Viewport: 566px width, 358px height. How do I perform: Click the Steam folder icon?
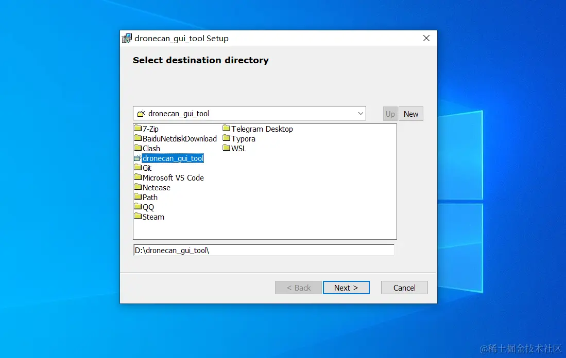point(138,216)
